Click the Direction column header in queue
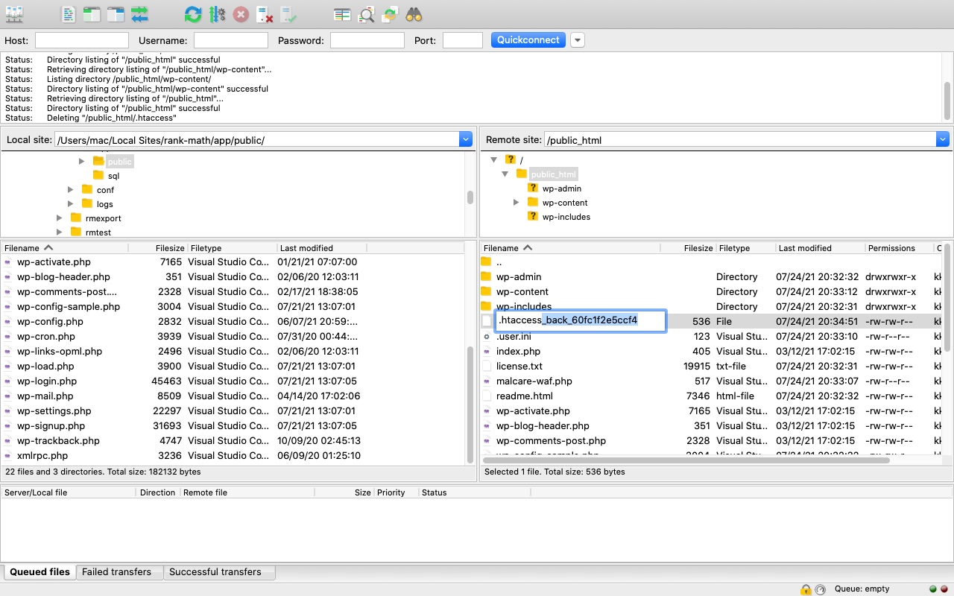 click(157, 492)
